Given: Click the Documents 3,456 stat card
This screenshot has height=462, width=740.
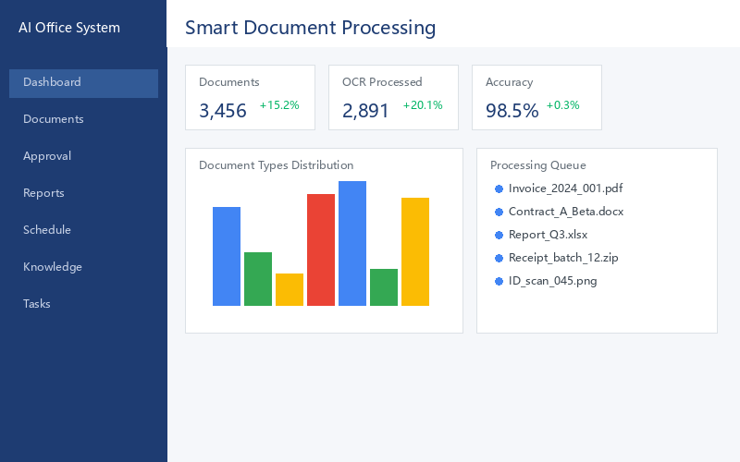Looking at the screenshot, I should [x=250, y=98].
